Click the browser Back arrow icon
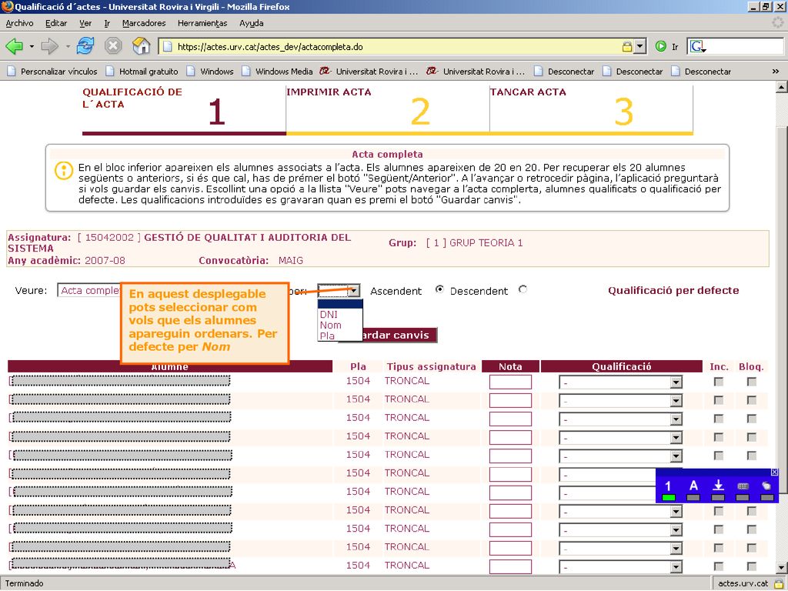This screenshot has height=591, width=788. pos(14,47)
